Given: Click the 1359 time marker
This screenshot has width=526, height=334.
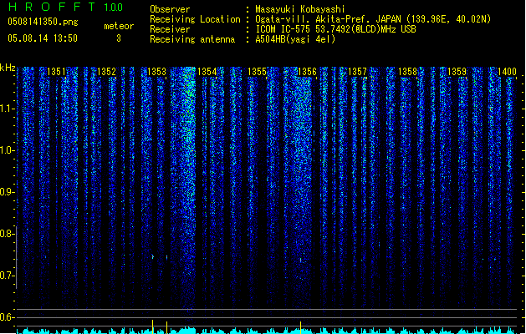Looking at the screenshot, I should 457,72.
